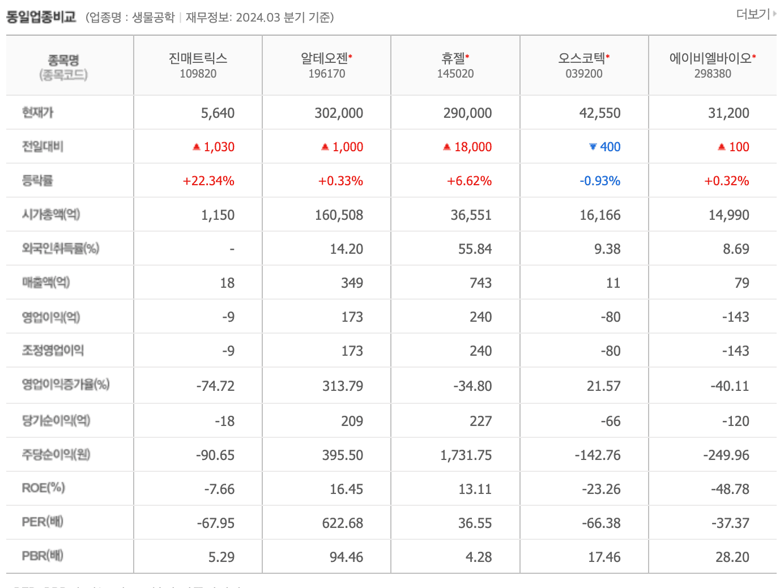Select the 영업이익증가율(%) row label
The width and height of the screenshot is (784, 588).
click(x=66, y=385)
